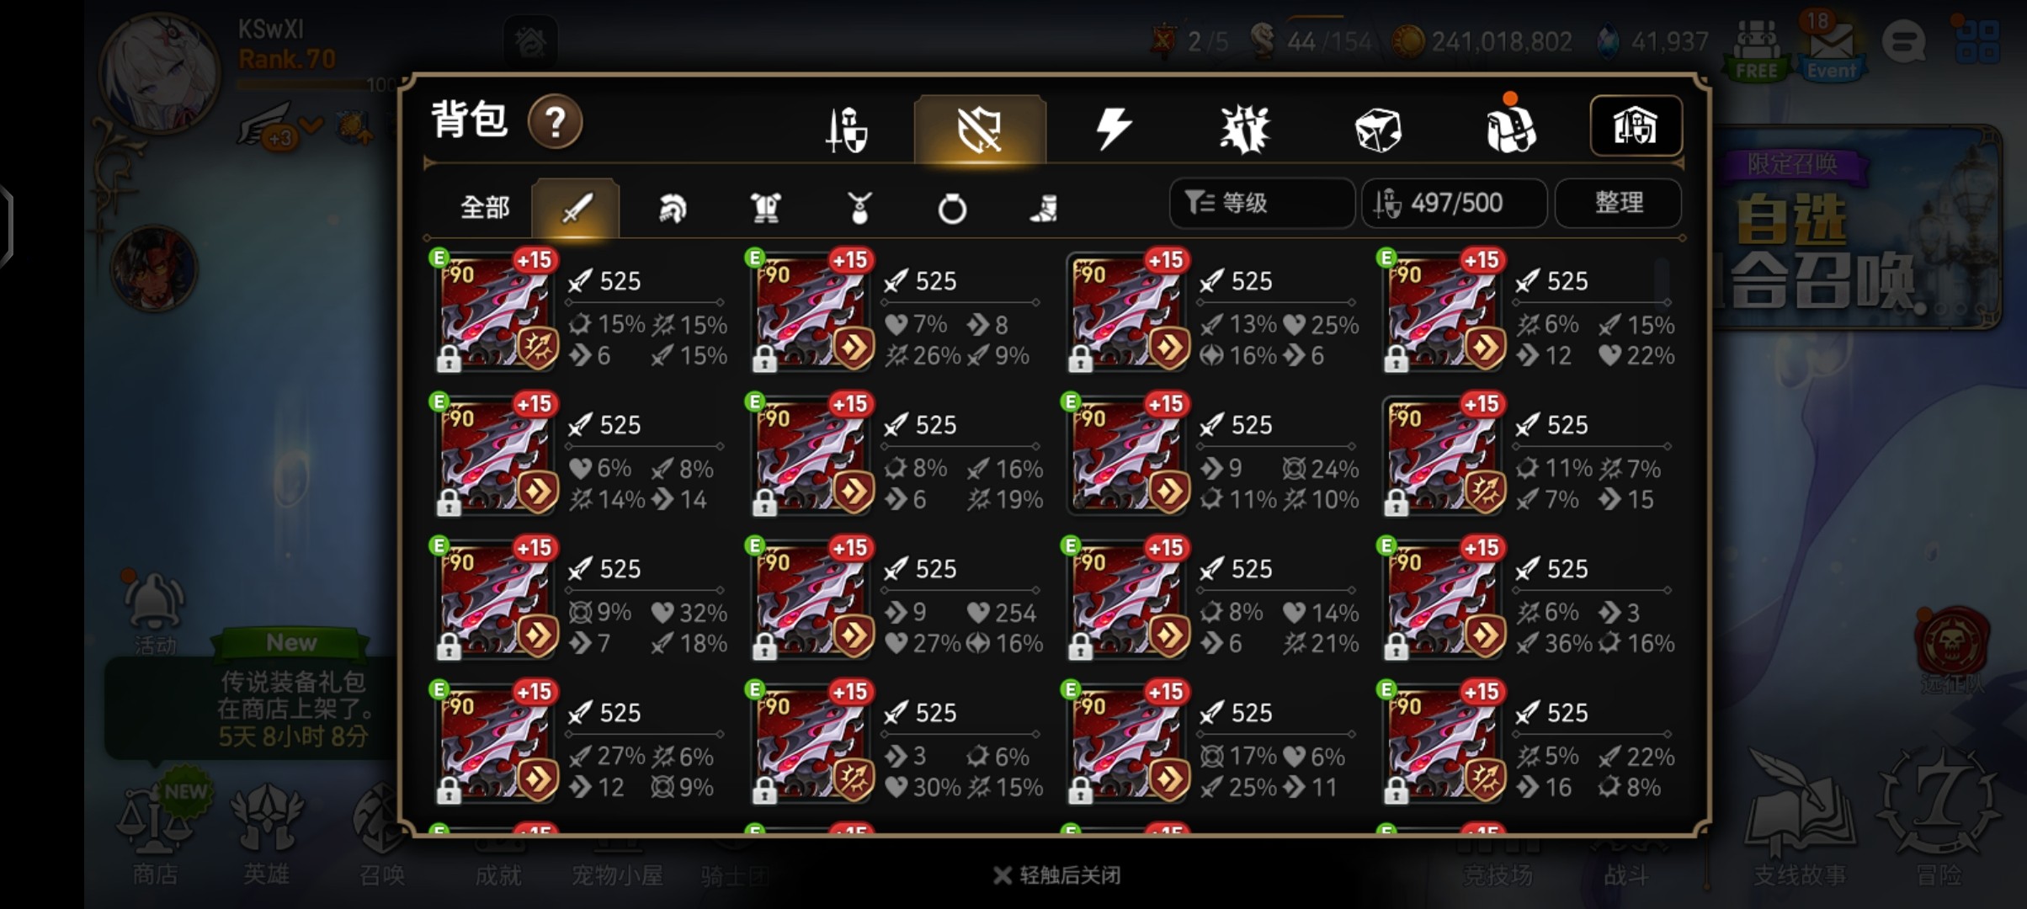Filter equipment by necklace type
The height and width of the screenshot is (909, 2027).
859,207
